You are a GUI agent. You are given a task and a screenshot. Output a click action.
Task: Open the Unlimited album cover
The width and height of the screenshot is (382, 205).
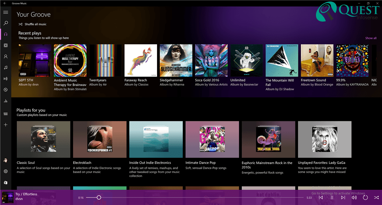[247, 61]
